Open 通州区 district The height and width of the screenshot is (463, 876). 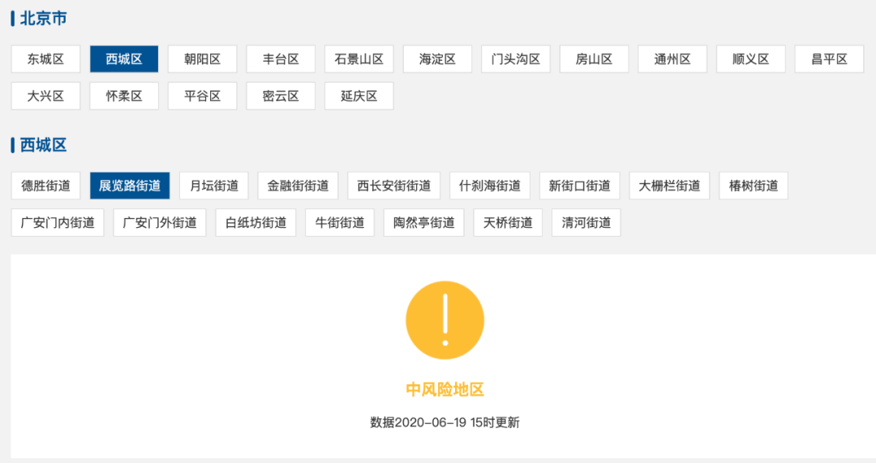pos(672,59)
